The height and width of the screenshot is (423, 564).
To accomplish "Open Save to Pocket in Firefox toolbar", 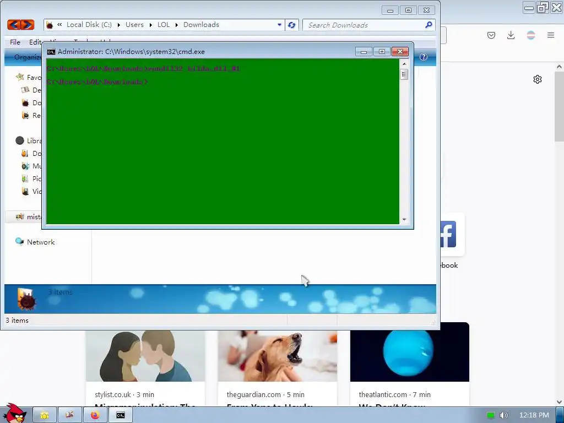I will [x=491, y=35].
